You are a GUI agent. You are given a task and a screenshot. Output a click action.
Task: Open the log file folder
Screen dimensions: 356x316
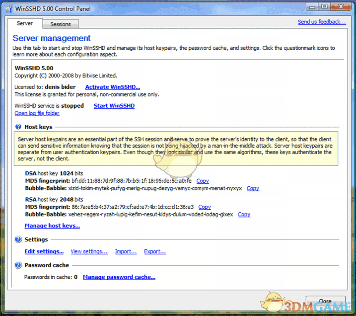[37, 113]
